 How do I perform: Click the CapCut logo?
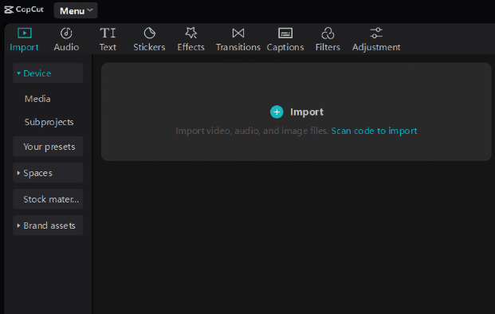[24, 10]
